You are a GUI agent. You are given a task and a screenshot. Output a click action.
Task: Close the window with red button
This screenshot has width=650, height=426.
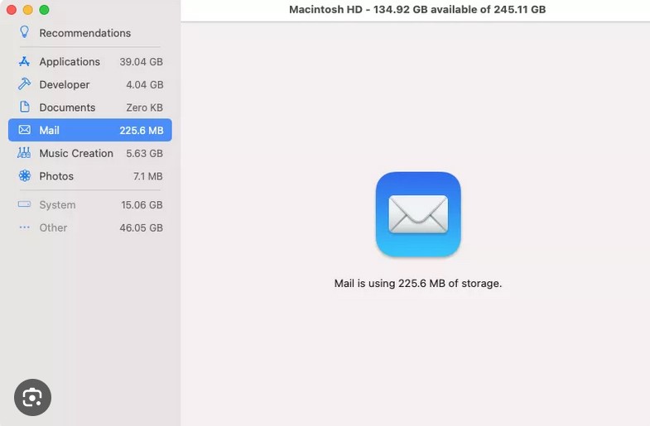click(x=12, y=10)
